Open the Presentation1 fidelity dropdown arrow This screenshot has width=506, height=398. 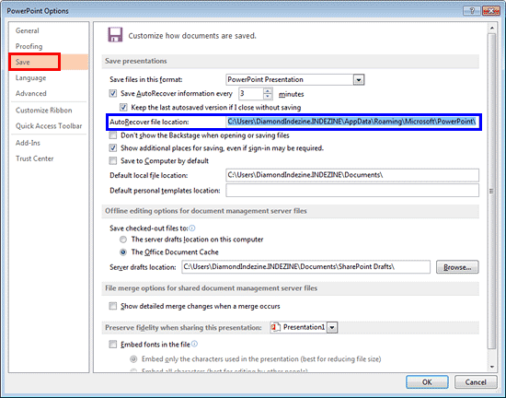[x=332, y=328]
